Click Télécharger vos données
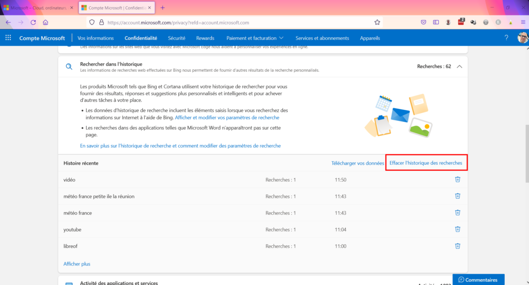This screenshot has height=285, width=529. click(x=357, y=163)
